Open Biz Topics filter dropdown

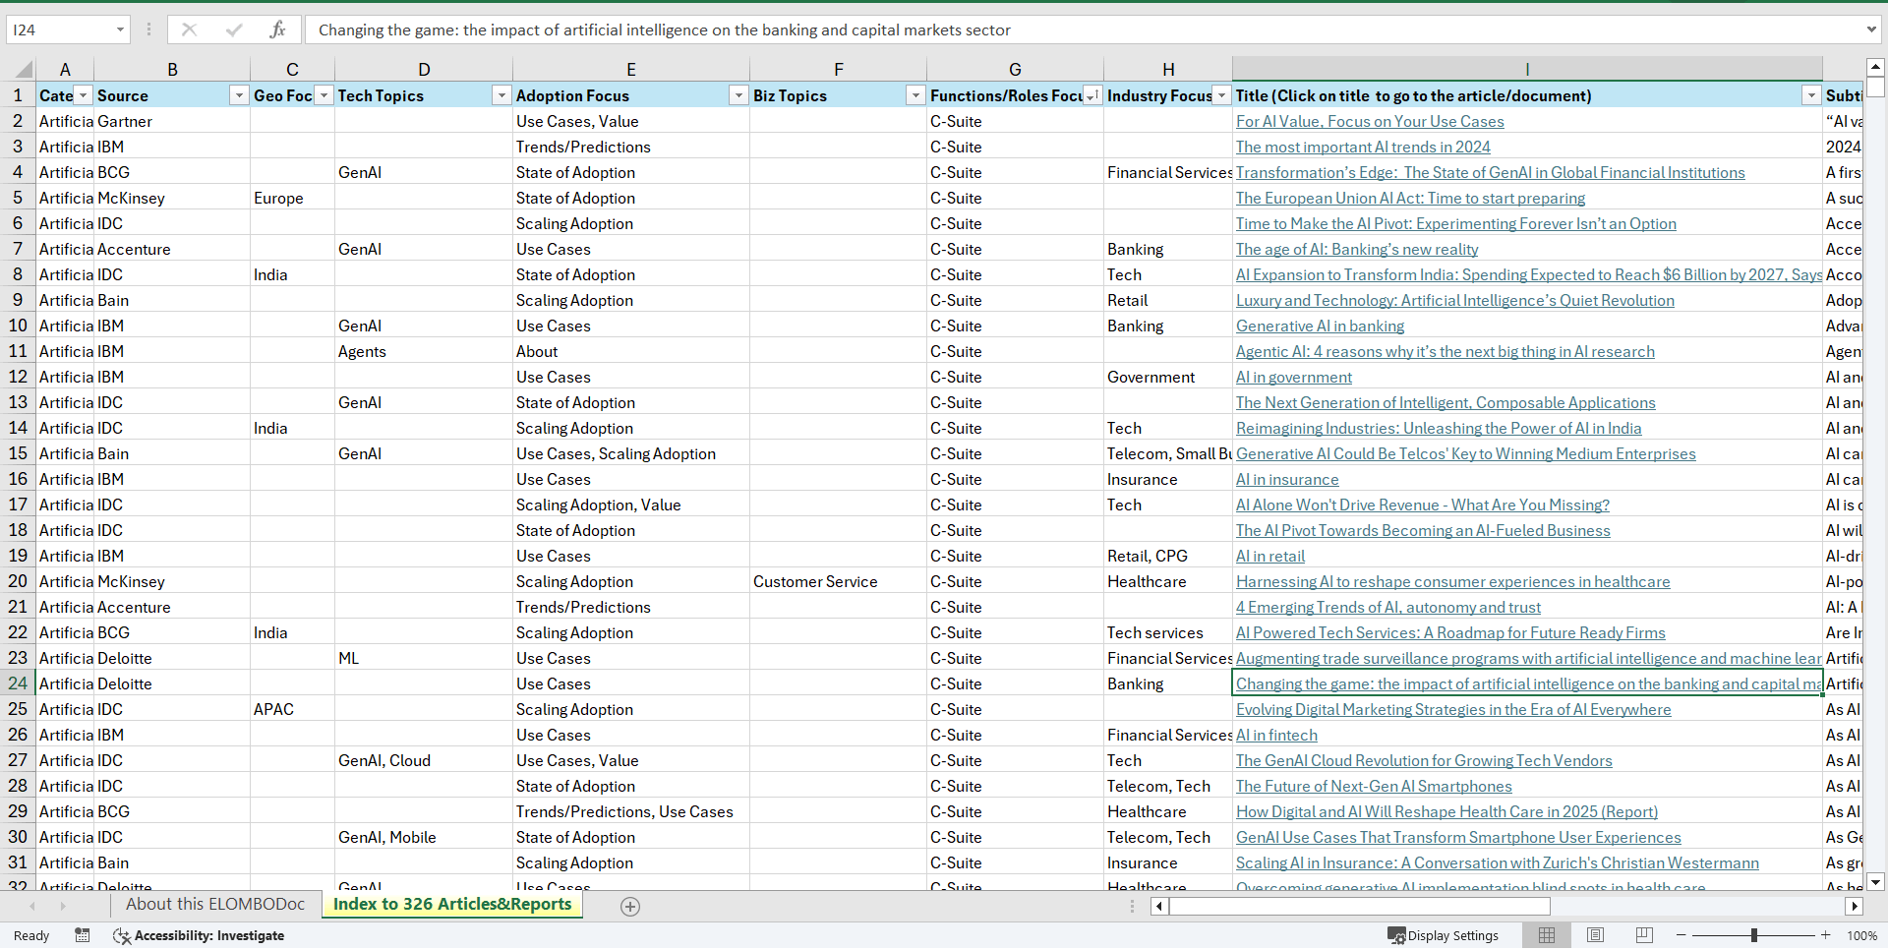click(x=915, y=95)
